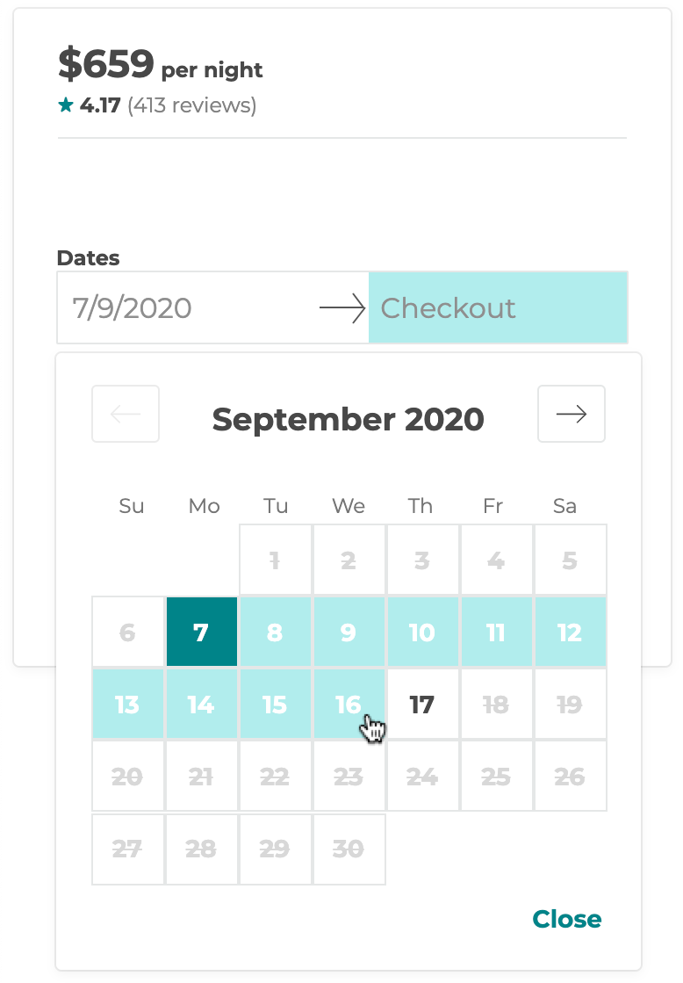Click the Dates section label
683x983 pixels.
click(x=88, y=257)
